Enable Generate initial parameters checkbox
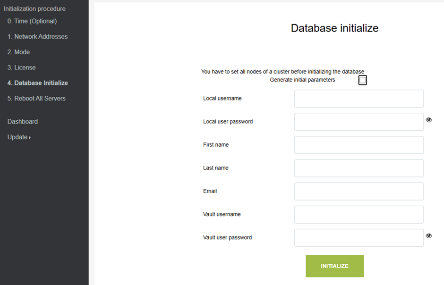444x285 pixels. coord(362,80)
